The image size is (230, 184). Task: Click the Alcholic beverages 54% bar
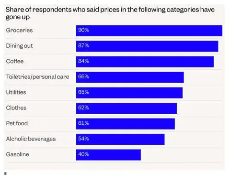tap(120, 140)
